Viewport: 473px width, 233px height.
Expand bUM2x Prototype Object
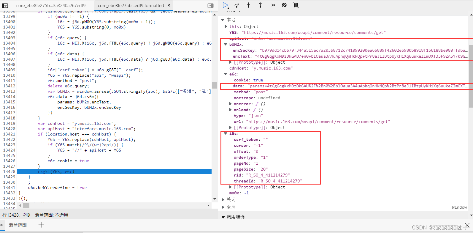[x=230, y=62]
